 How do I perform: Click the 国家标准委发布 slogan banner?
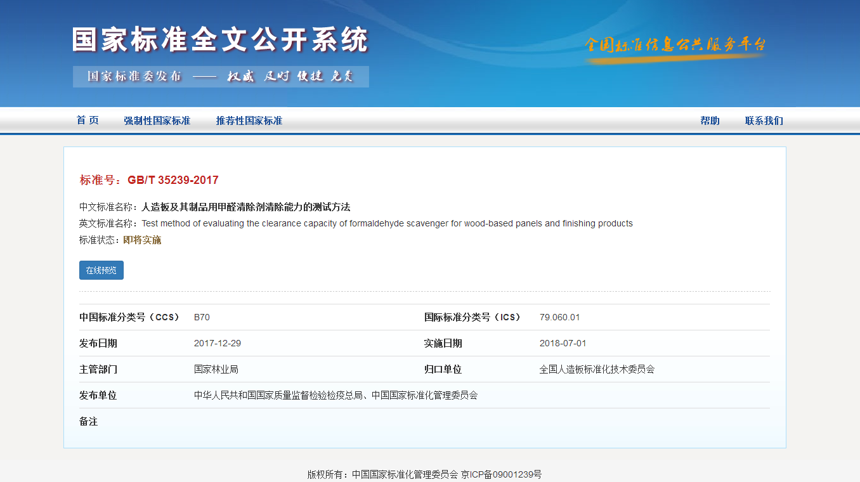coord(220,77)
